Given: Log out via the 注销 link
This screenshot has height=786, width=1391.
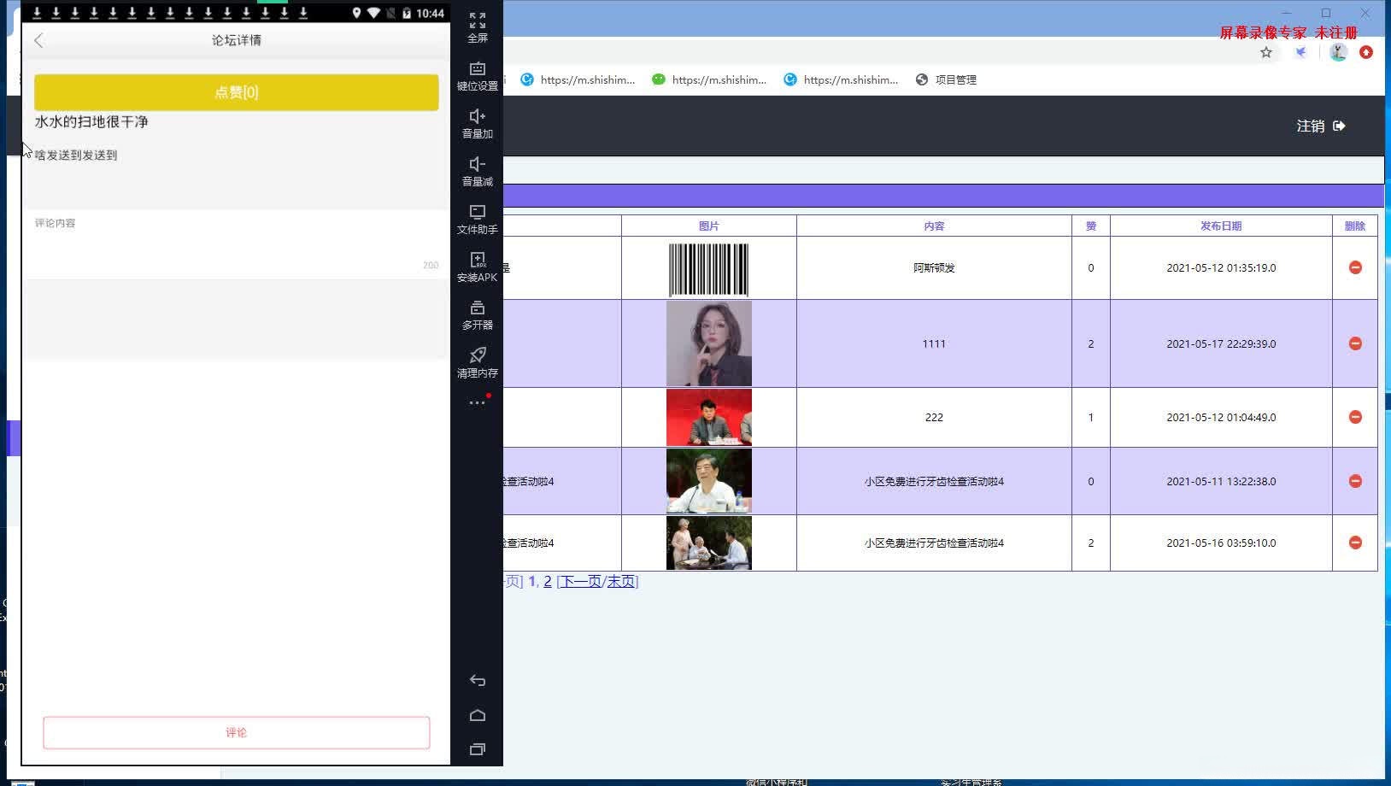Looking at the screenshot, I should (1321, 126).
